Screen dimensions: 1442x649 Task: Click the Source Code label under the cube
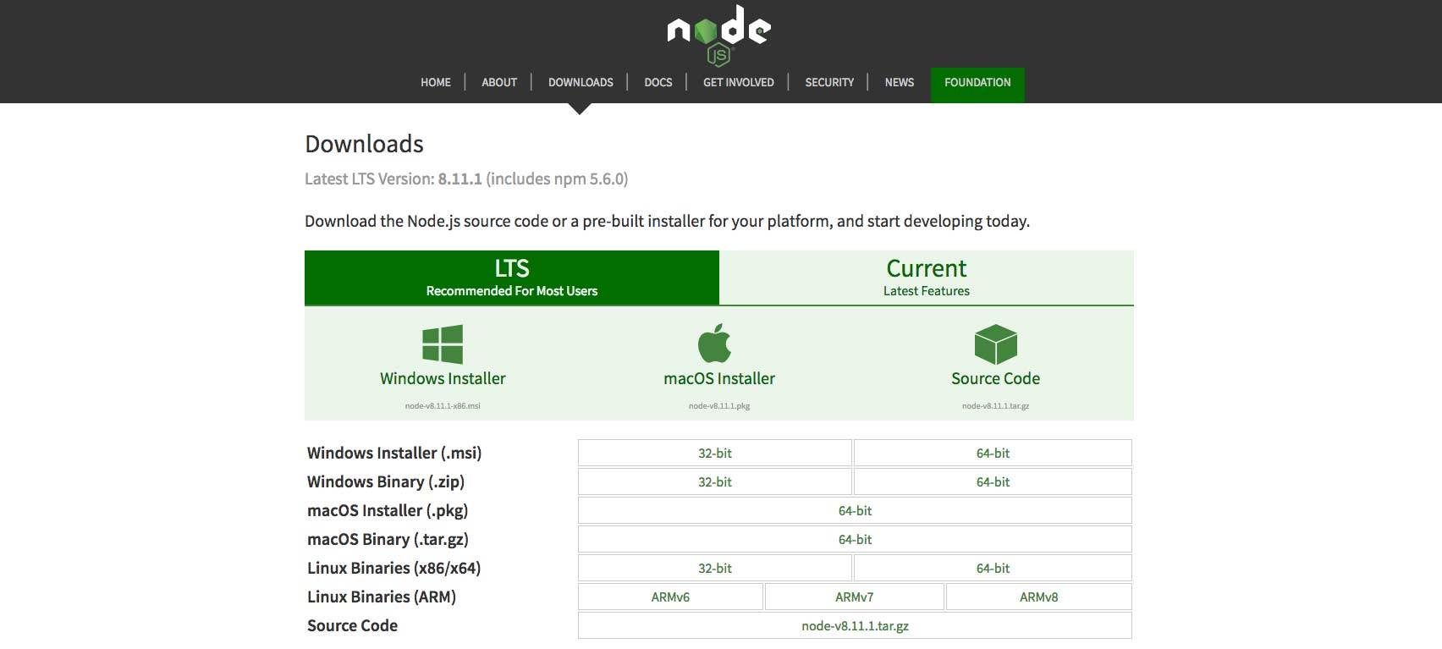[995, 378]
